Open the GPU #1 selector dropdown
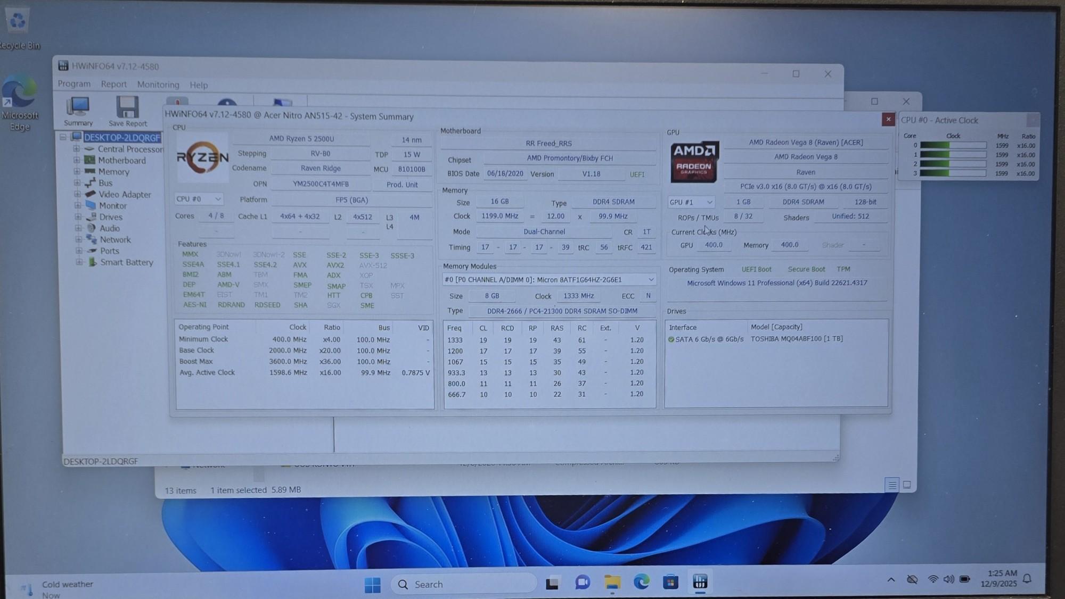This screenshot has width=1065, height=599. [x=691, y=202]
